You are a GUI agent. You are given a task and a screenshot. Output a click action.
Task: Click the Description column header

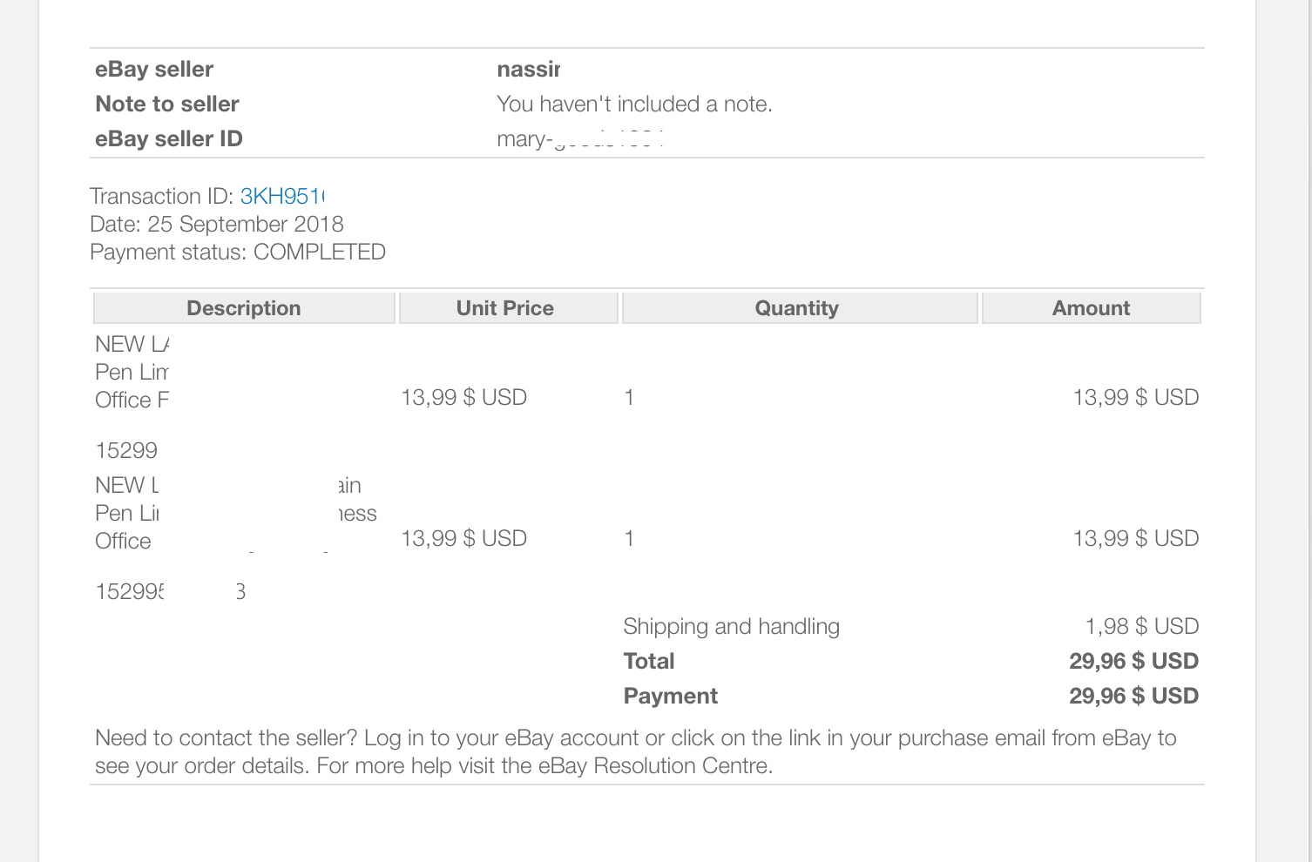tap(244, 308)
